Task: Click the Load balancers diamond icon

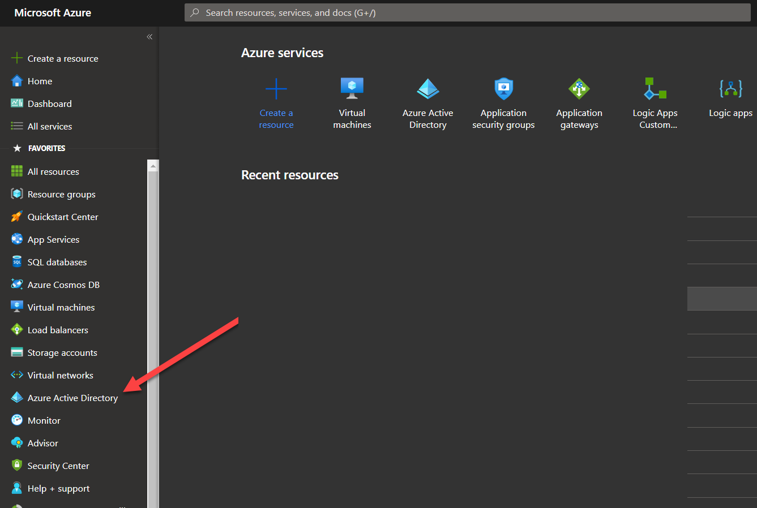Action: tap(17, 330)
